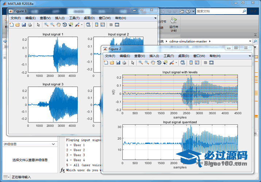261x182 pixels.
Task: Click Print icon in Figure 1 toolbar
Action: [x=30, y=25]
